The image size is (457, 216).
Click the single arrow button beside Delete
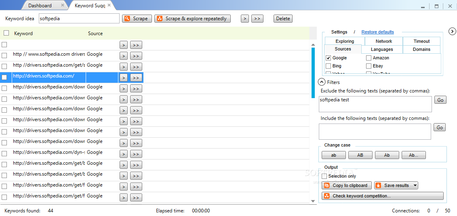(x=245, y=19)
